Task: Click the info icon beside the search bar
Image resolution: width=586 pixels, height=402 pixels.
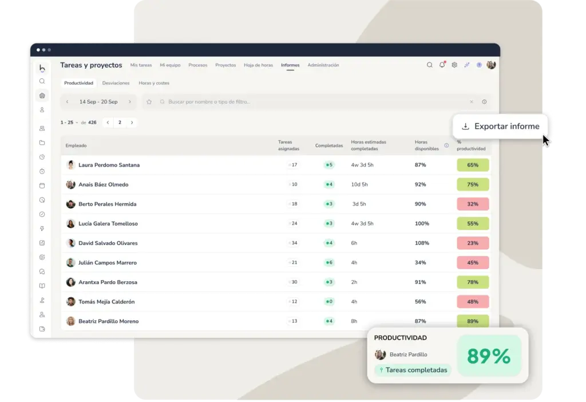Action: click(484, 102)
